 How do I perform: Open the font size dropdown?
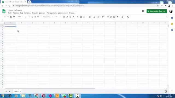pyautogui.click(x=58, y=17)
